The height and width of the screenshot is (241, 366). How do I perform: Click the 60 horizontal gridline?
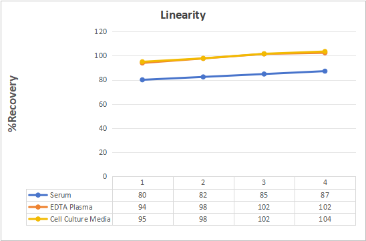(x=234, y=104)
